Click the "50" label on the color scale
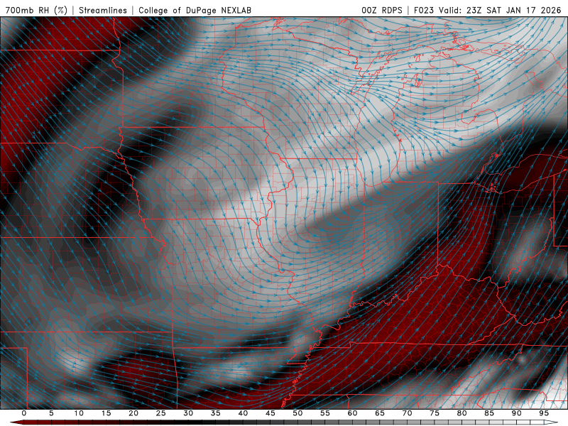 tap(297, 413)
